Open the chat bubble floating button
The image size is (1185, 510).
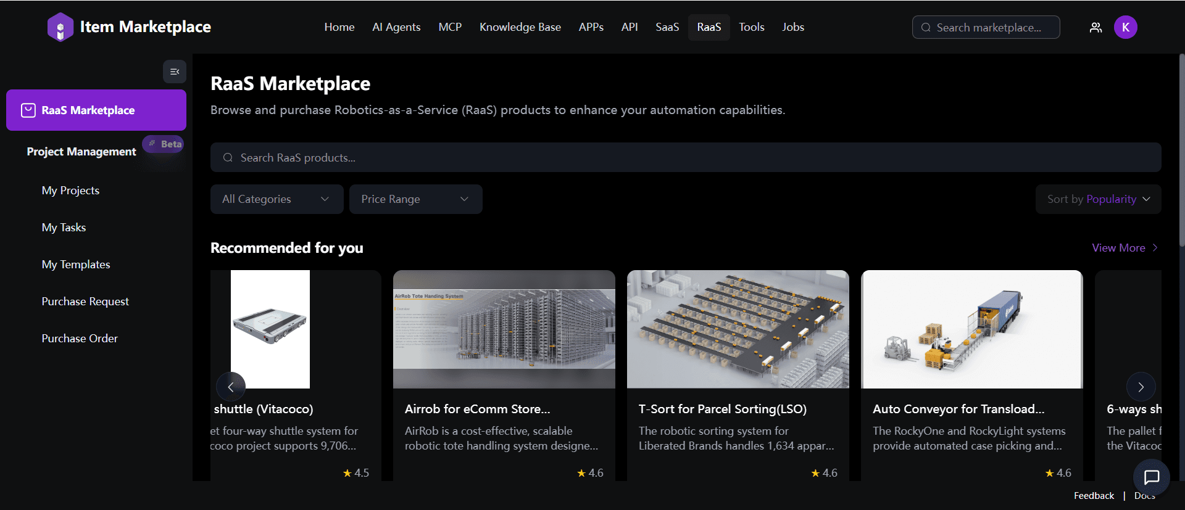tap(1152, 477)
